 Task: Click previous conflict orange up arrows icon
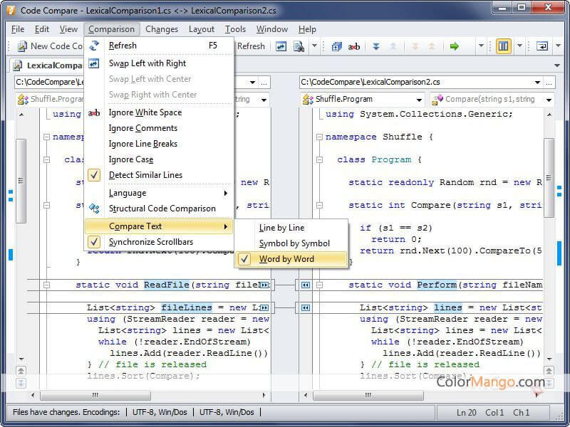432,46
